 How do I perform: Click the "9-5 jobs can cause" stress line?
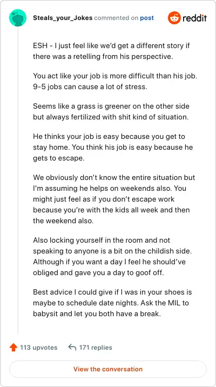[90, 87]
